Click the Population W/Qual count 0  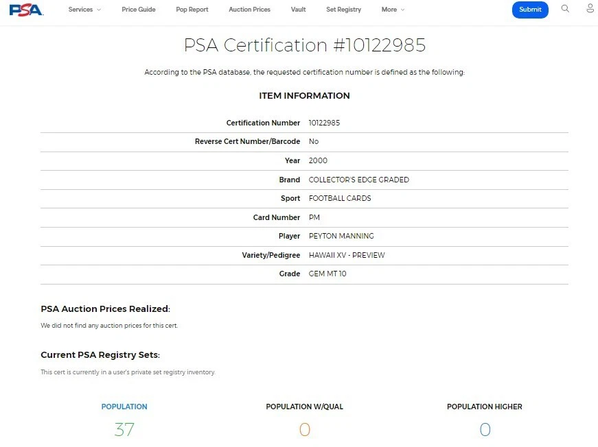pyautogui.click(x=304, y=430)
